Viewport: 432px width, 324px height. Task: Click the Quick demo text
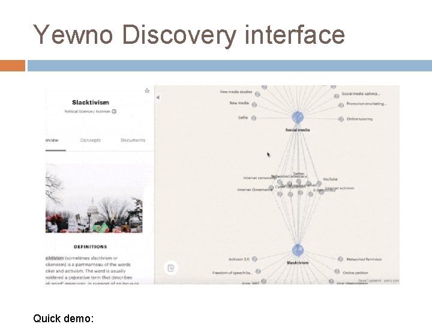(x=64, y=318)
